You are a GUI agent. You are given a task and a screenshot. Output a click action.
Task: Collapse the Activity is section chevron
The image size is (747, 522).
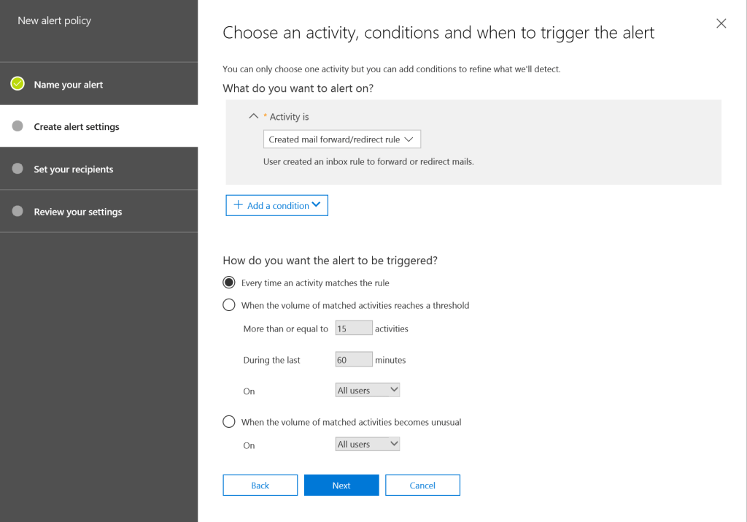click(x=254, y=116)
